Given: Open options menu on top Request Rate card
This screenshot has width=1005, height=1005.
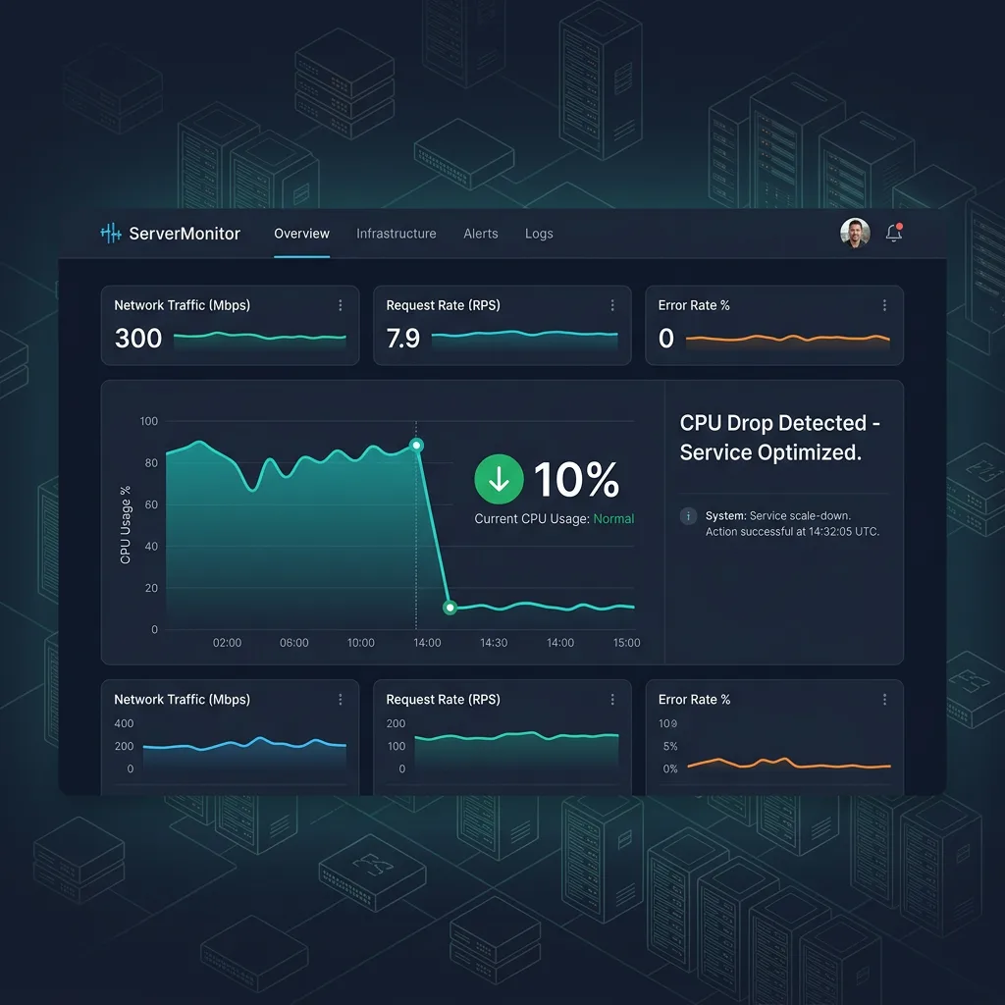Looking at the screenshot, I should [612, 305].
